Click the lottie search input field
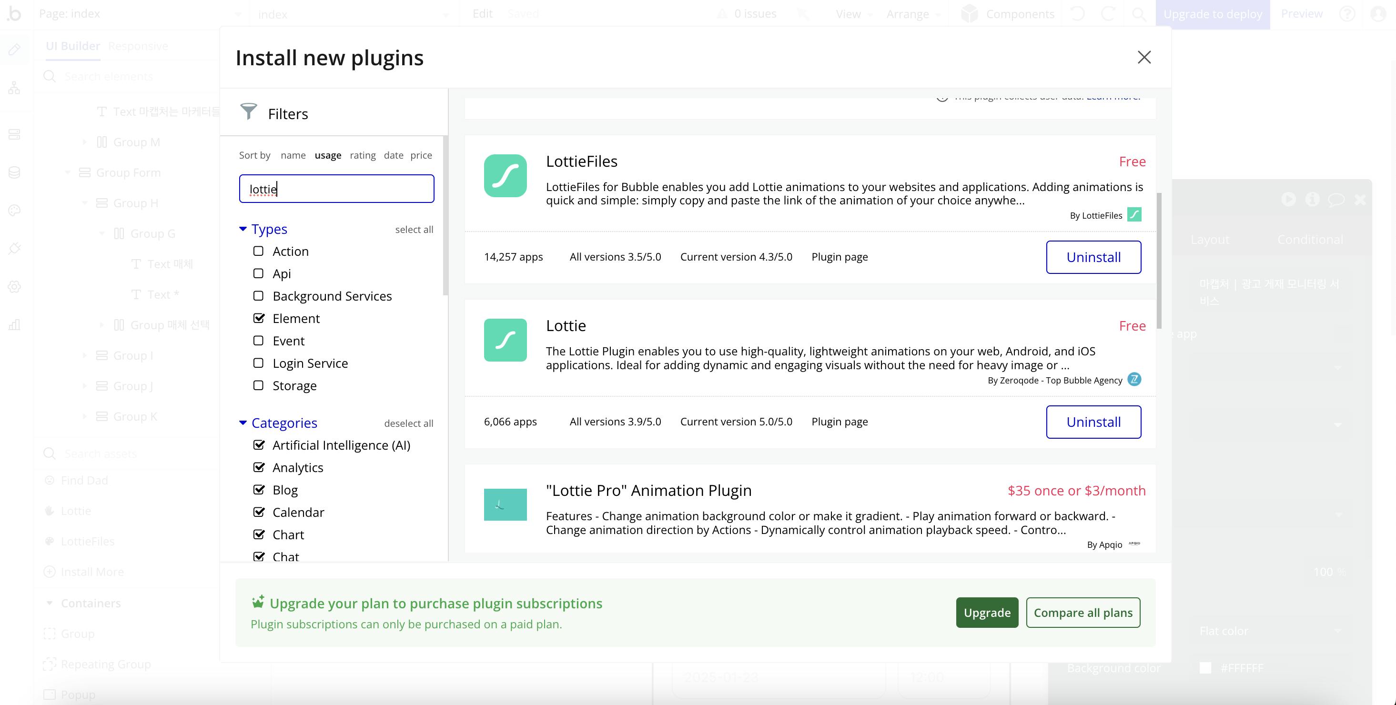The height and width of the screenshot is (705, 1396). tap(336, 189)
